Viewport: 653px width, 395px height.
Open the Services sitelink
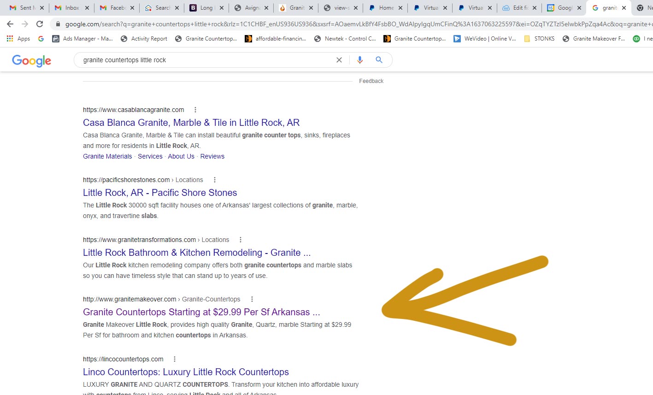click(150, 156)
